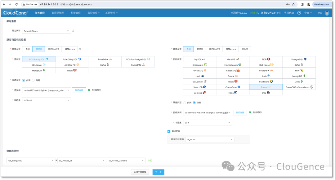
Task: Switch source deployment to 亚马逊AWS tab
Action: click(53, 49)
